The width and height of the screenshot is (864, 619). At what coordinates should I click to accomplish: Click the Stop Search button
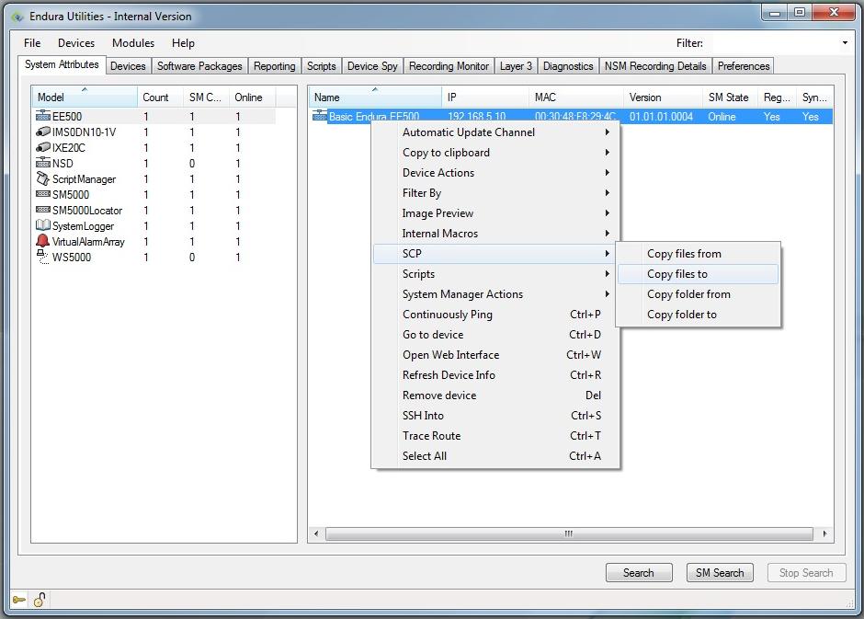tap(806, 573)
